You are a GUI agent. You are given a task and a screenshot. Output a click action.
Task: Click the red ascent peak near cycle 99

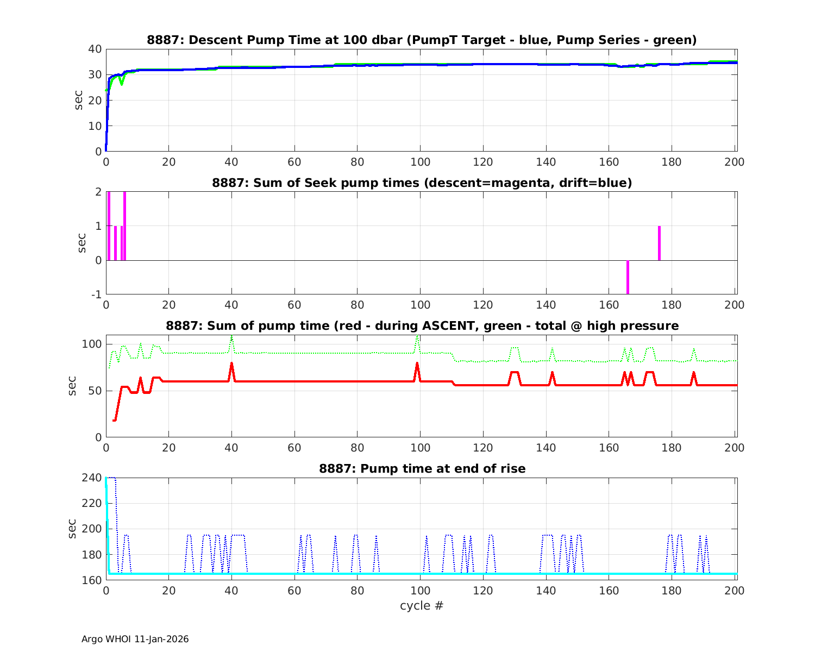point(417,364)
